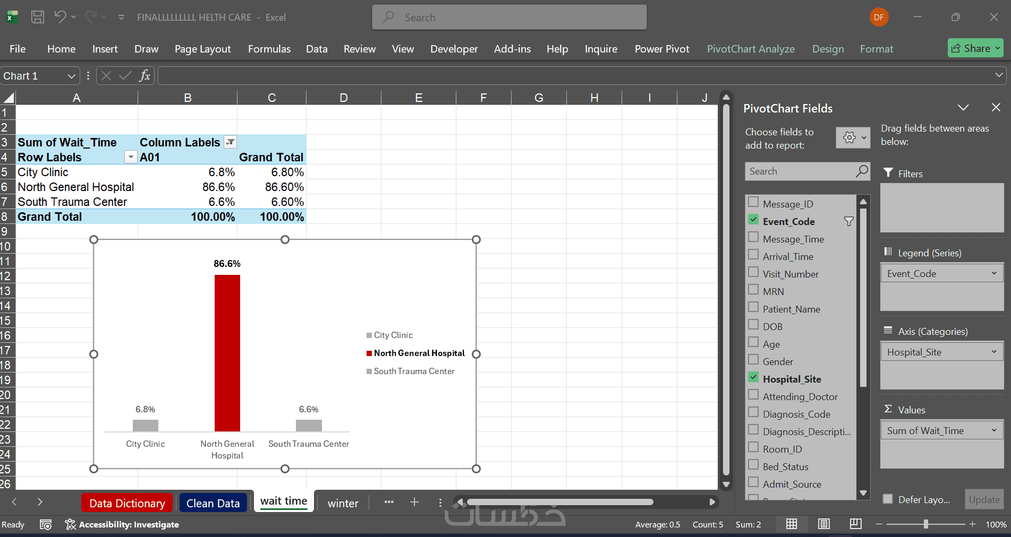Open the Customize Quick Access Toolbar arrow
The width and height of the screenshot is (1011, 537).
tap(121, 18)
